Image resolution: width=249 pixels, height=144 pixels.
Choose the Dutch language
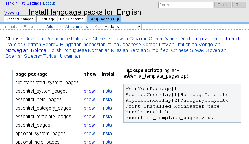click(x=185, y=39)
